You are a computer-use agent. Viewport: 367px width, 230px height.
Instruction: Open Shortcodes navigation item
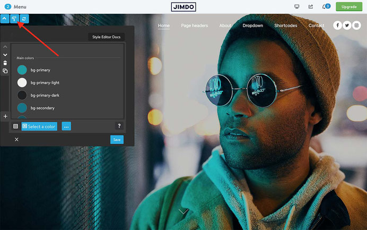pyautogui.click(x=285, y=25)
